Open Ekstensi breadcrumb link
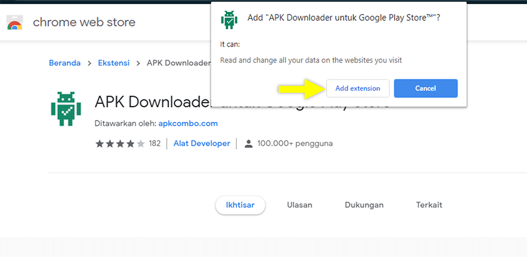Screen dimensions: 527x257 pos(114,63)
